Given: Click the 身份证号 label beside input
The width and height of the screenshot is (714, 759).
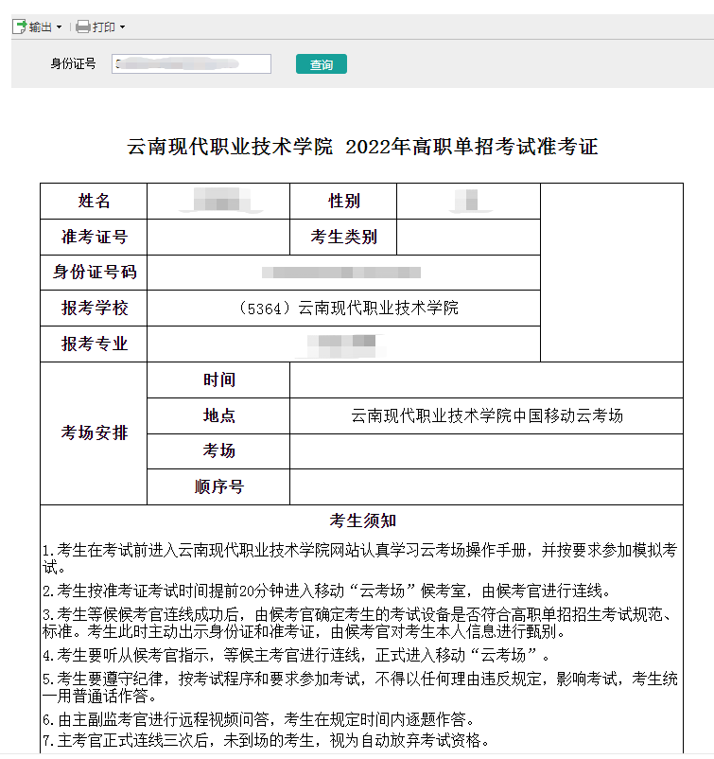Looking at the screenshot, I should tap(73, 64).
